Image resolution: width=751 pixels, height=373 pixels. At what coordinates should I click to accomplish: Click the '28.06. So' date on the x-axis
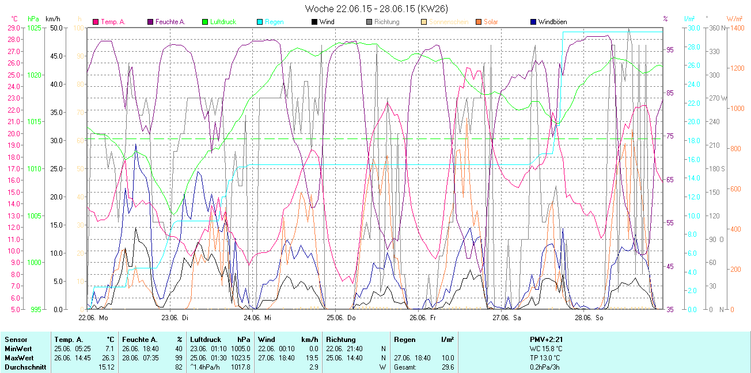pyautogui.click(x=589, y=317)
